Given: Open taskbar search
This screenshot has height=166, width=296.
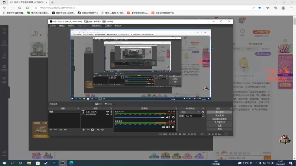Looking at the screenshot, I should coord(12,163).
